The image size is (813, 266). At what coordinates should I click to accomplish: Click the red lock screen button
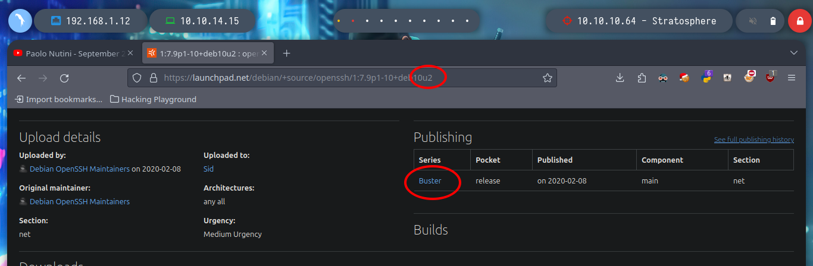(x=800, y=21)
